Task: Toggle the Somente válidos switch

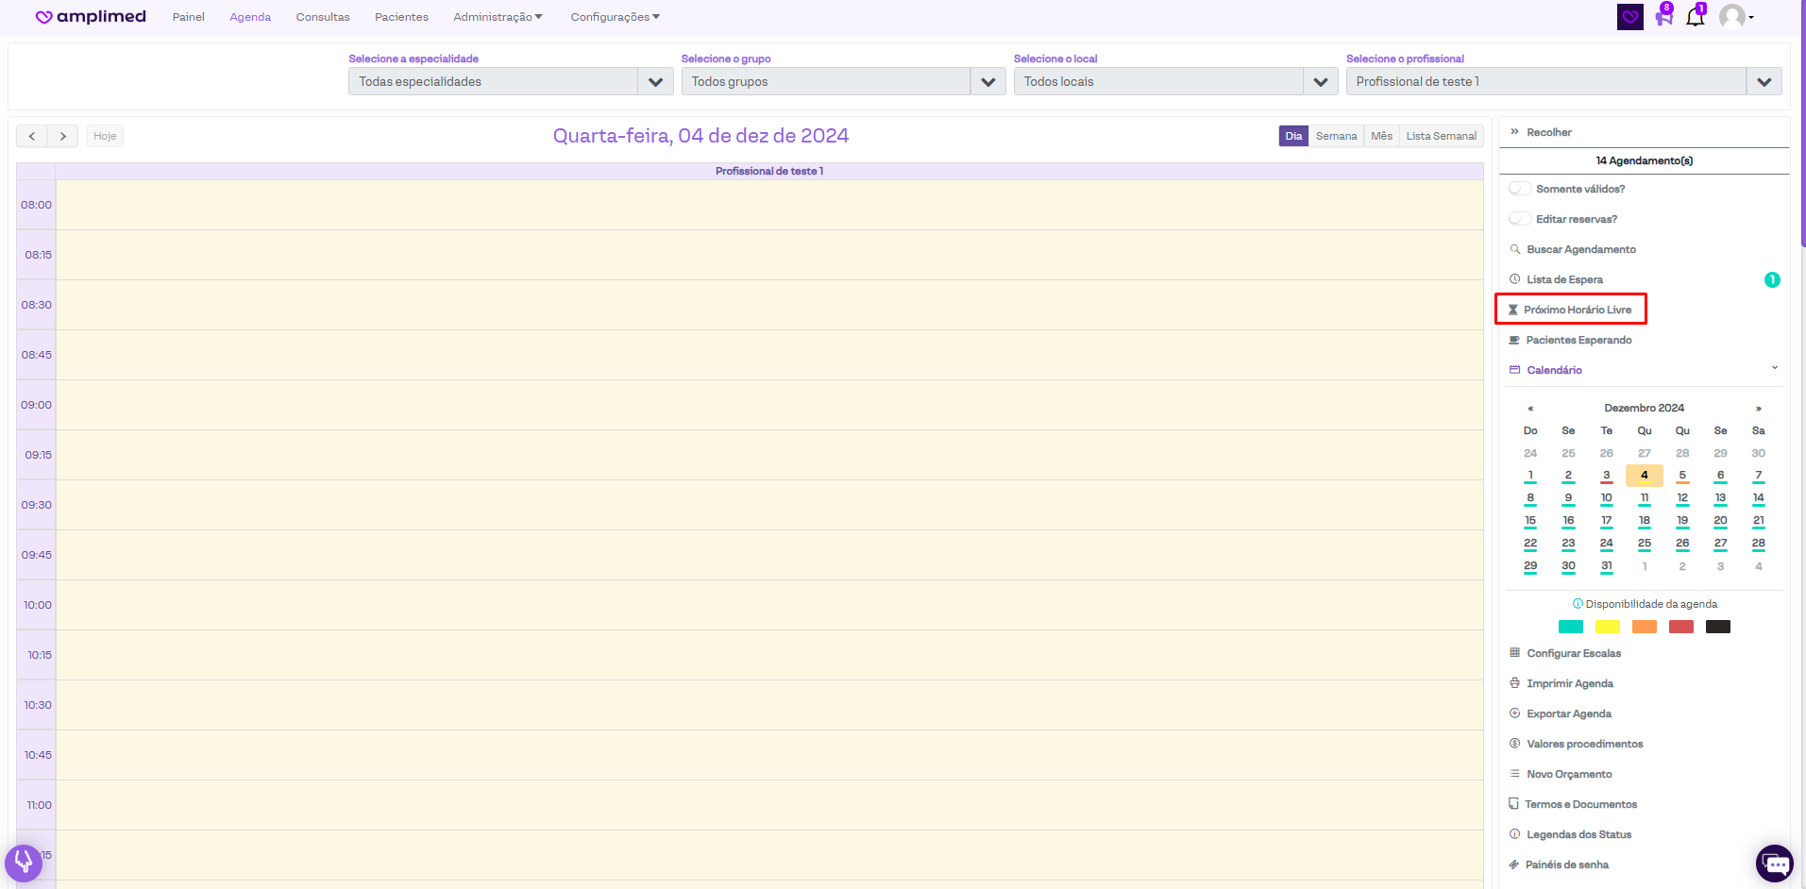Action: (x=1519, y=189)
